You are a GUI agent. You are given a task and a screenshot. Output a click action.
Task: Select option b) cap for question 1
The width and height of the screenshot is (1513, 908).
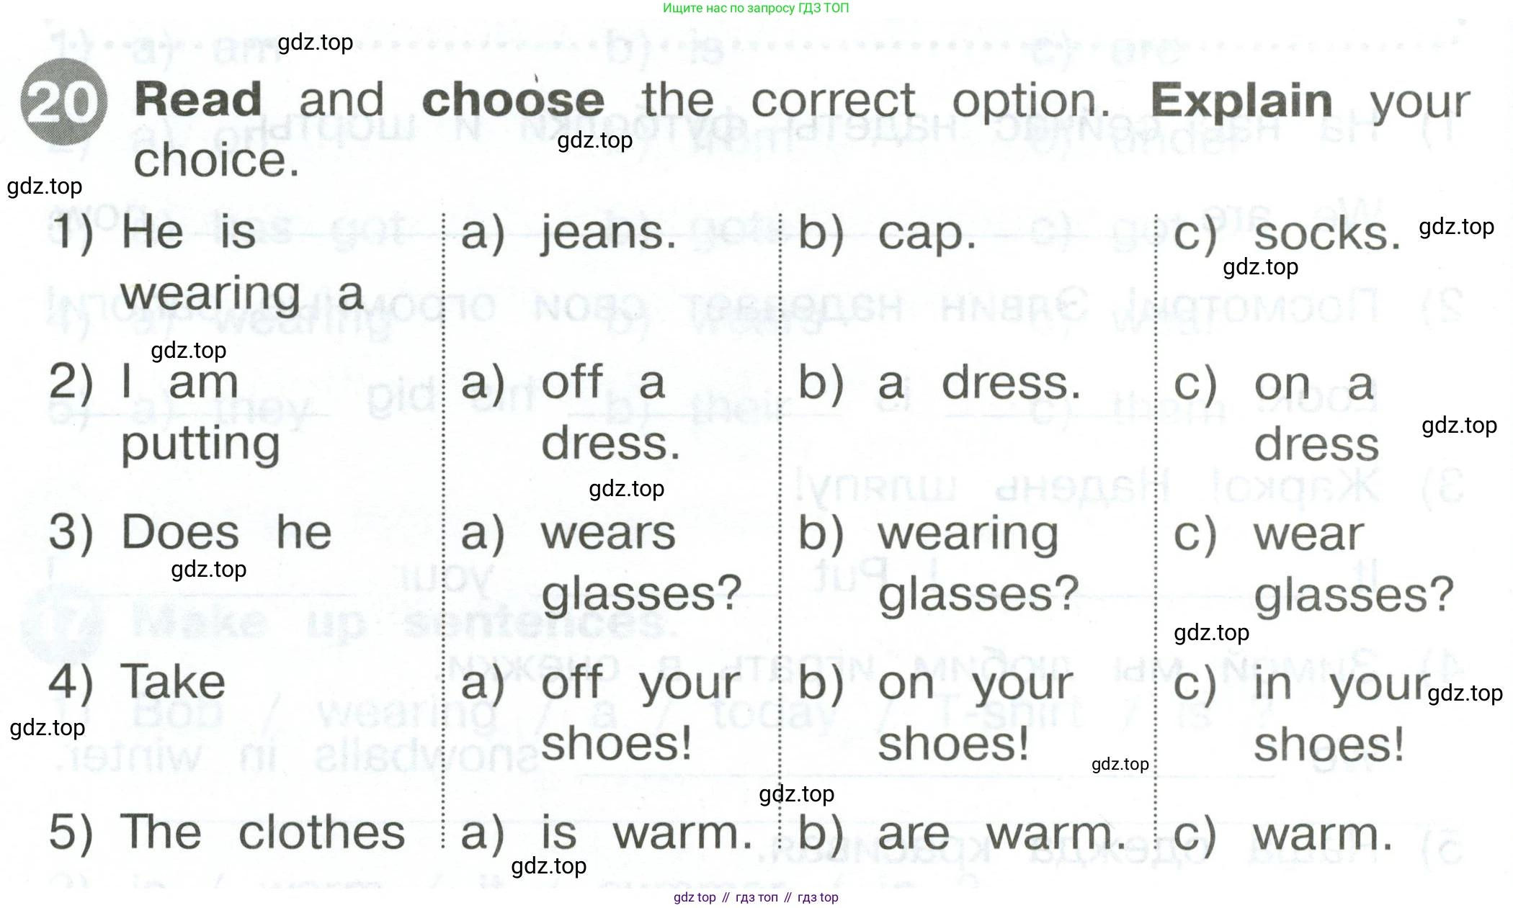coord(888,233)
